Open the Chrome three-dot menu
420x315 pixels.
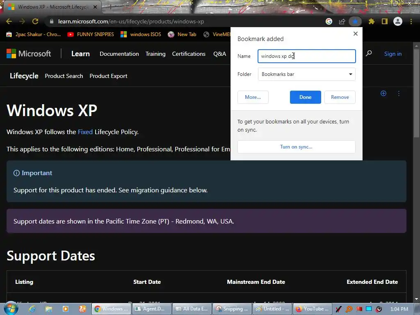click(411, 21)
